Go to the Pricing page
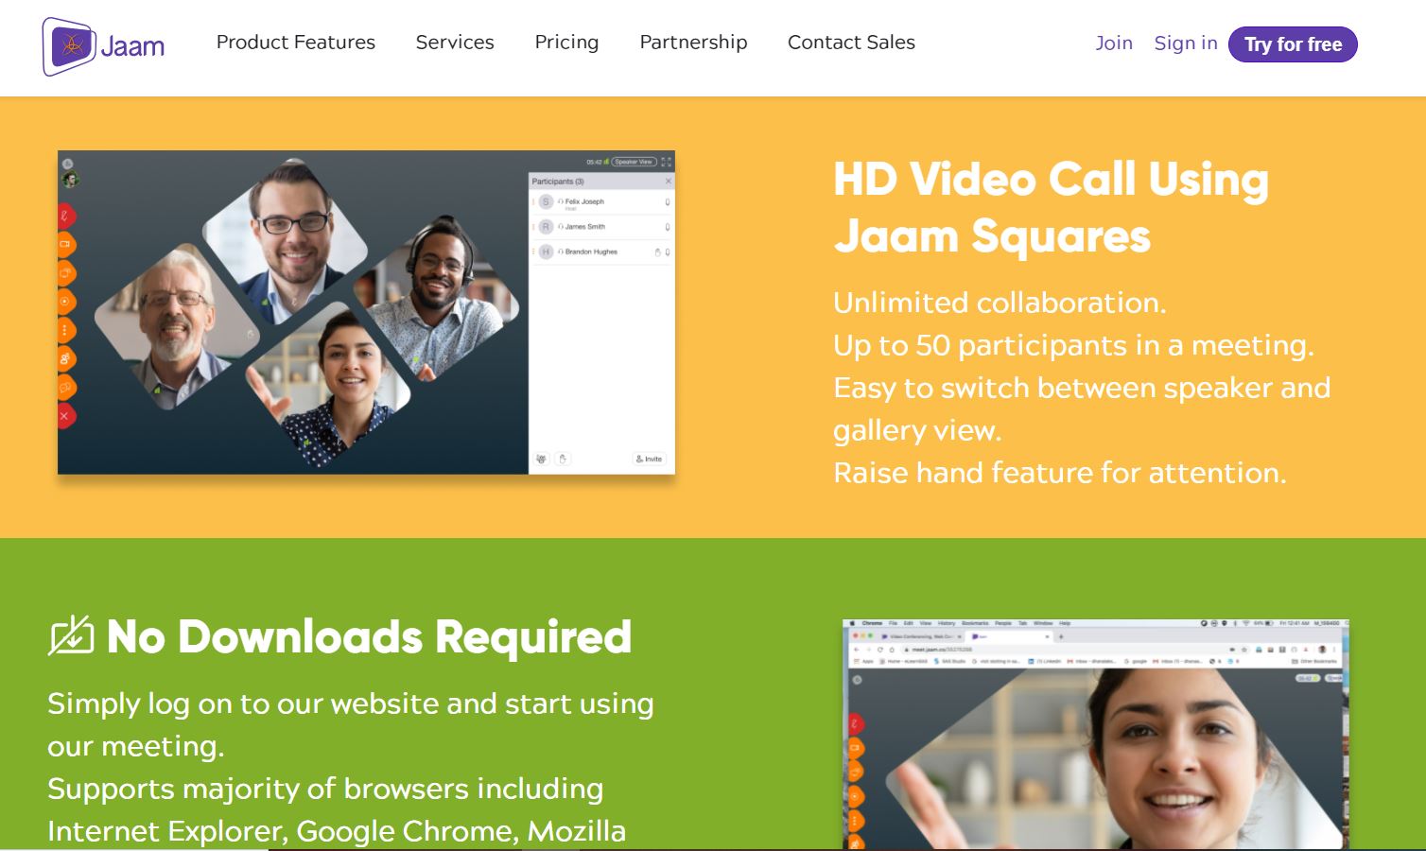Image resolution: width=1426 pixels, height=851 pixels. coord(566,43)
